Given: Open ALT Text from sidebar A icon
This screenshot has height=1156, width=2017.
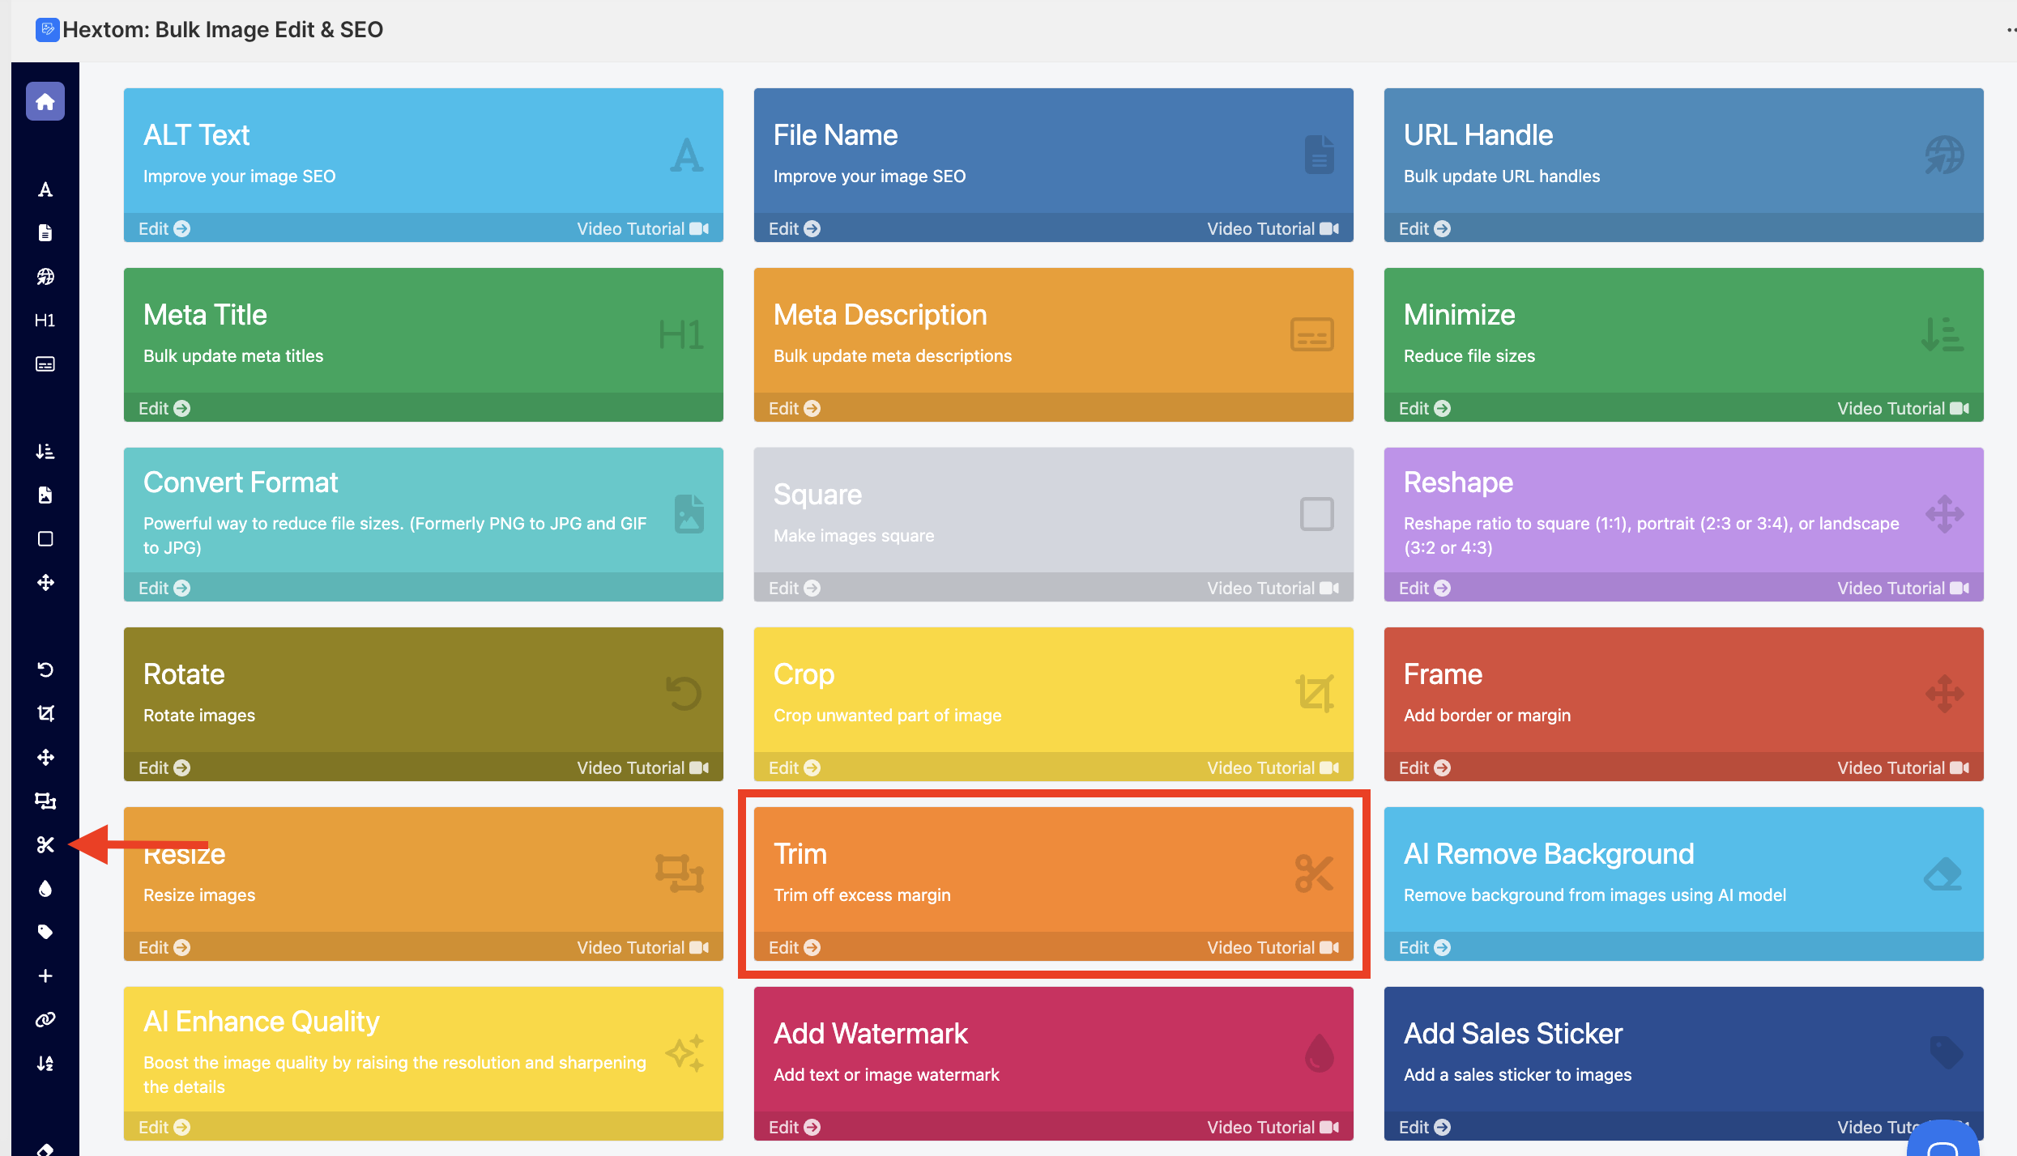Looking at the screenshot, I should [45, 189].
